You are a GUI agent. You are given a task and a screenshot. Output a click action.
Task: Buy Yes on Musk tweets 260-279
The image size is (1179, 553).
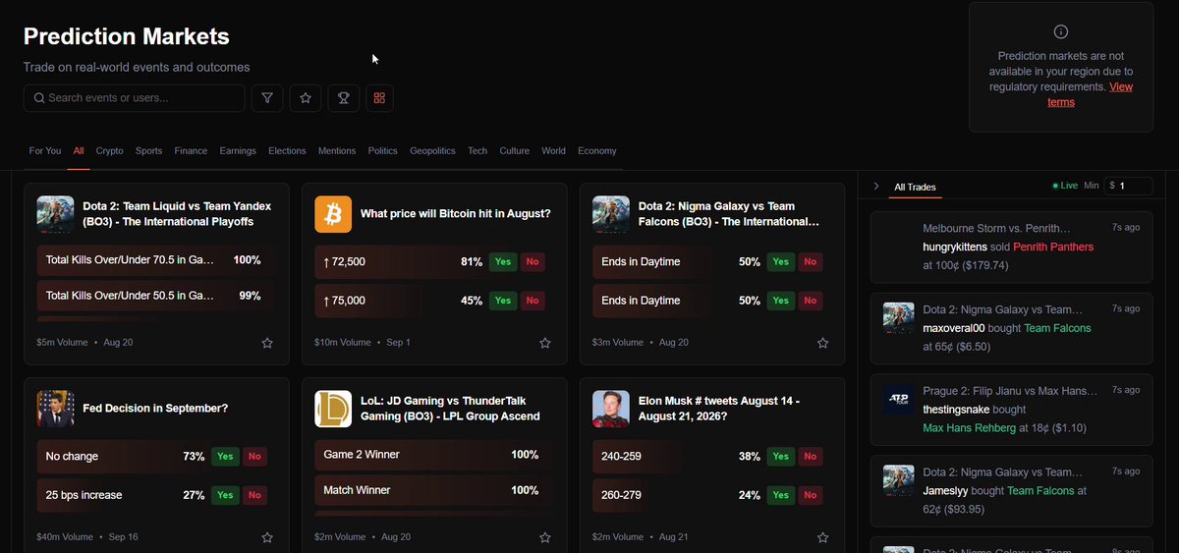tap(781, 495)
